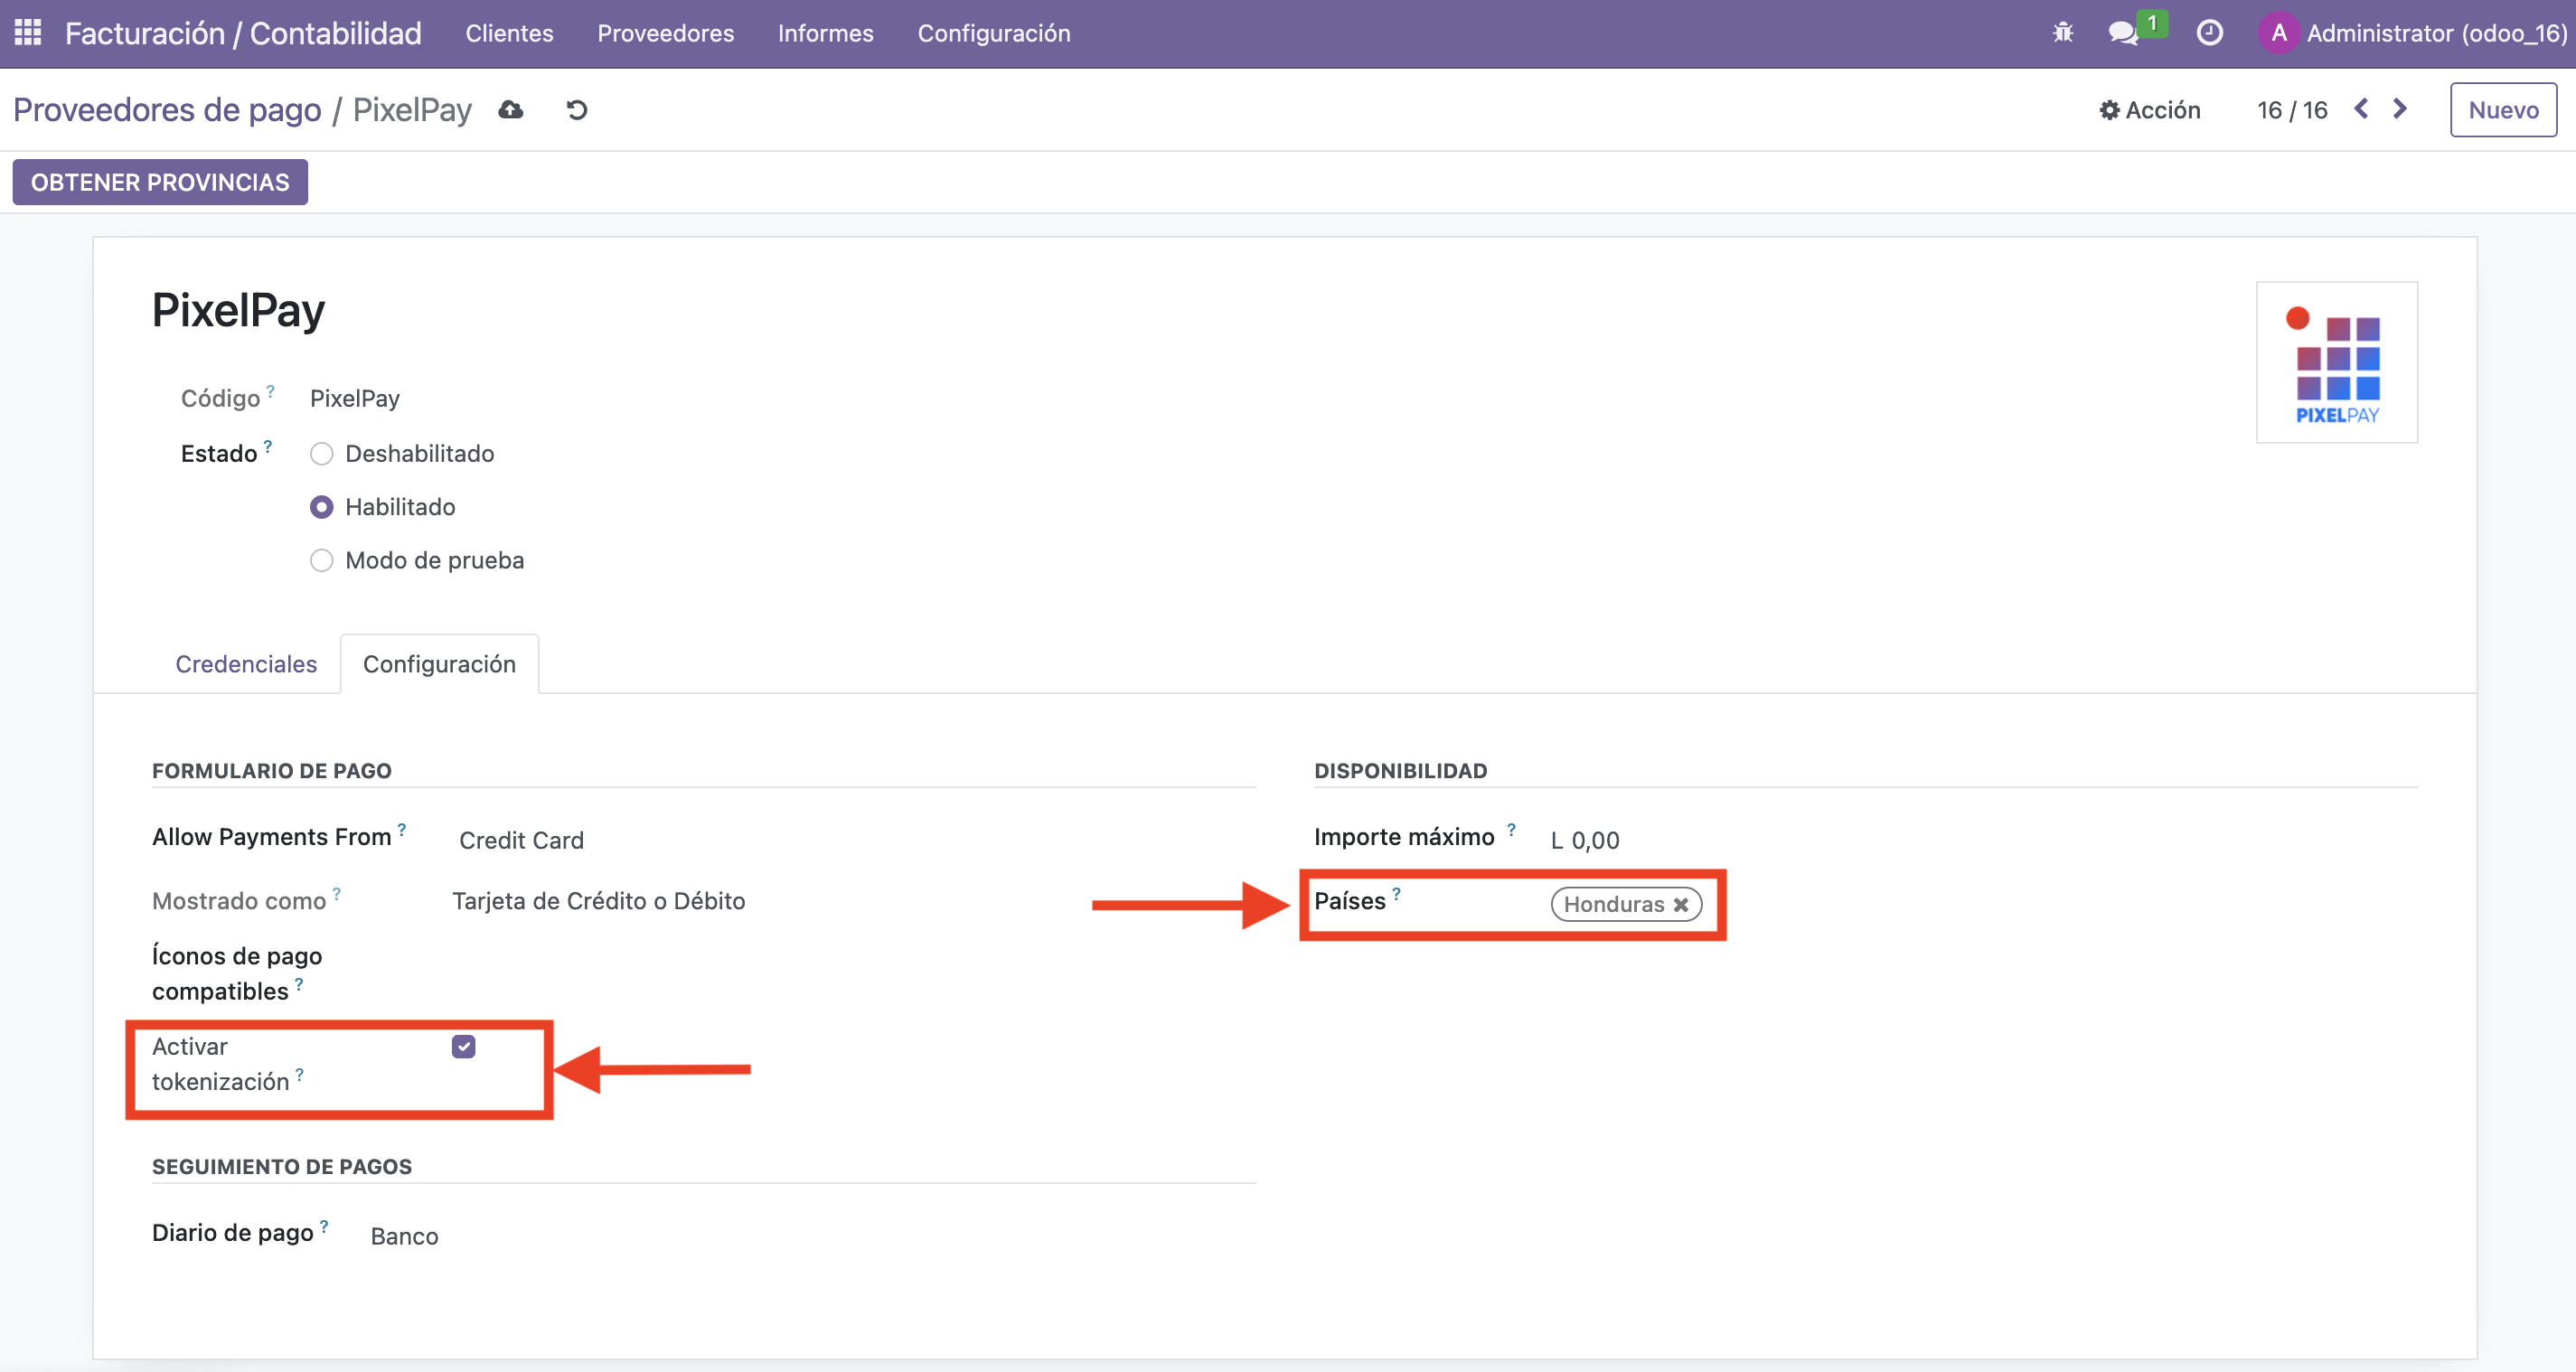Click the Administrator avatar icon

pyautogui.click(x=2278, y=33)
